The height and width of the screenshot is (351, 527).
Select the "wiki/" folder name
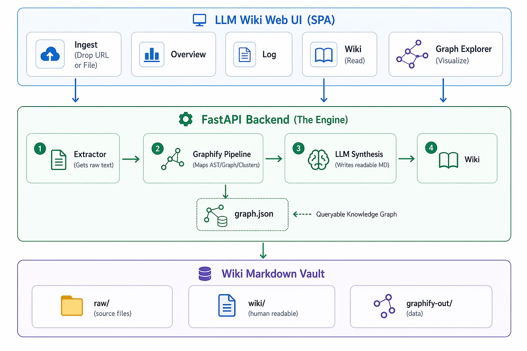point(257,303)
